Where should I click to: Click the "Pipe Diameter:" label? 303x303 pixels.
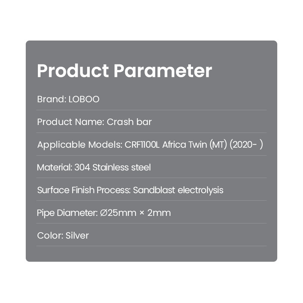pyautogui.click(x=67, y=213)
